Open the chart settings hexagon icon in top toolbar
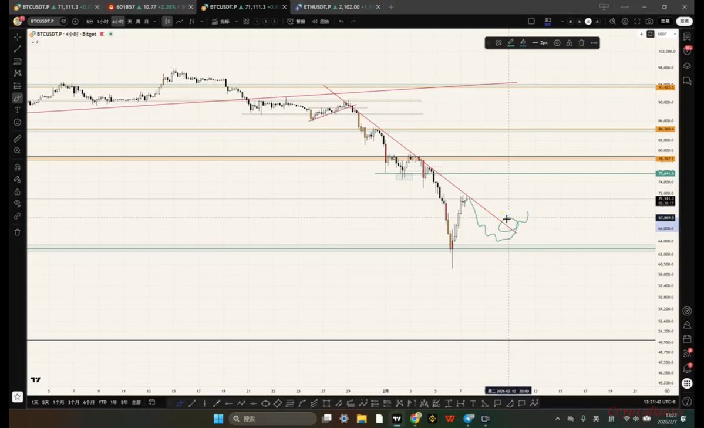Viewport: 704px width, 428px height. [x=625, y=22]
